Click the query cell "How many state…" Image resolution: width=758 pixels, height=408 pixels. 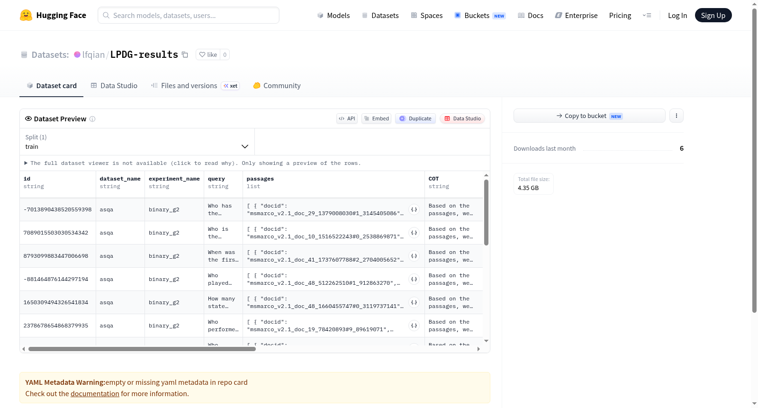click(x=224, y=302)
